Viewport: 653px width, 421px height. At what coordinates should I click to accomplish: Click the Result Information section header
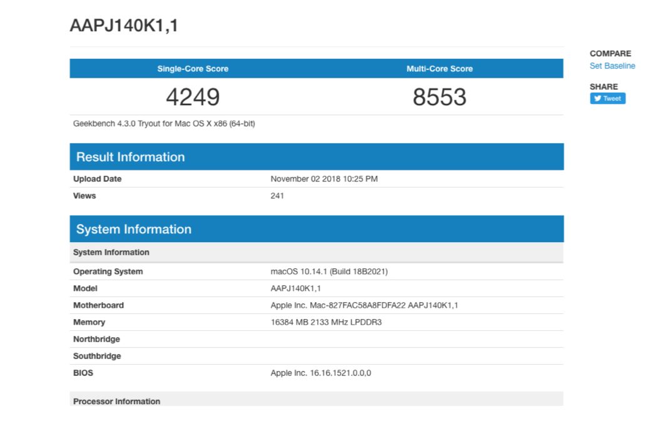[130, 157]
